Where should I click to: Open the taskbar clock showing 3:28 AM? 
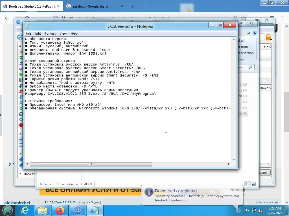coord(275,211)
